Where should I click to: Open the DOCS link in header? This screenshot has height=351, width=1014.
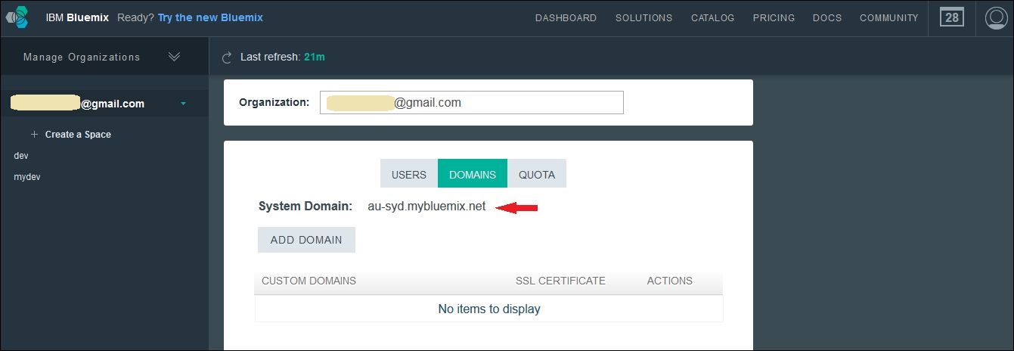click(827, 17)
